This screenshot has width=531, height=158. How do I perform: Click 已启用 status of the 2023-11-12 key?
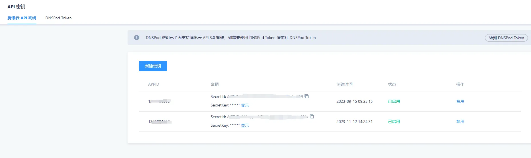pos(394,122)
